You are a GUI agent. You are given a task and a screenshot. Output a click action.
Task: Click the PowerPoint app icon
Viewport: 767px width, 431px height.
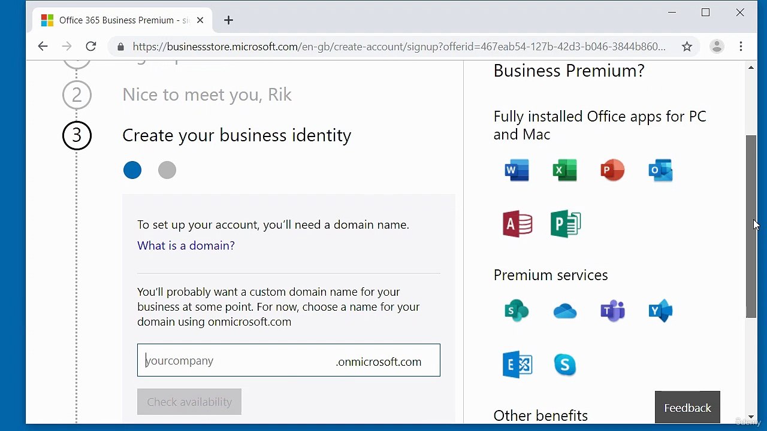pyautogui.click(x=612, y=170)
